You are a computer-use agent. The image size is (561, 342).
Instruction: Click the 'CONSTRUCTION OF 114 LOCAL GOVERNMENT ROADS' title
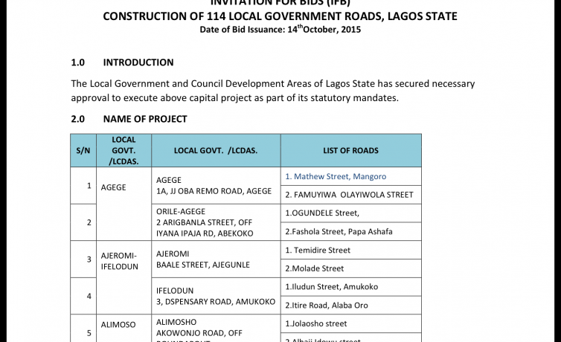[x=280, y=16]
